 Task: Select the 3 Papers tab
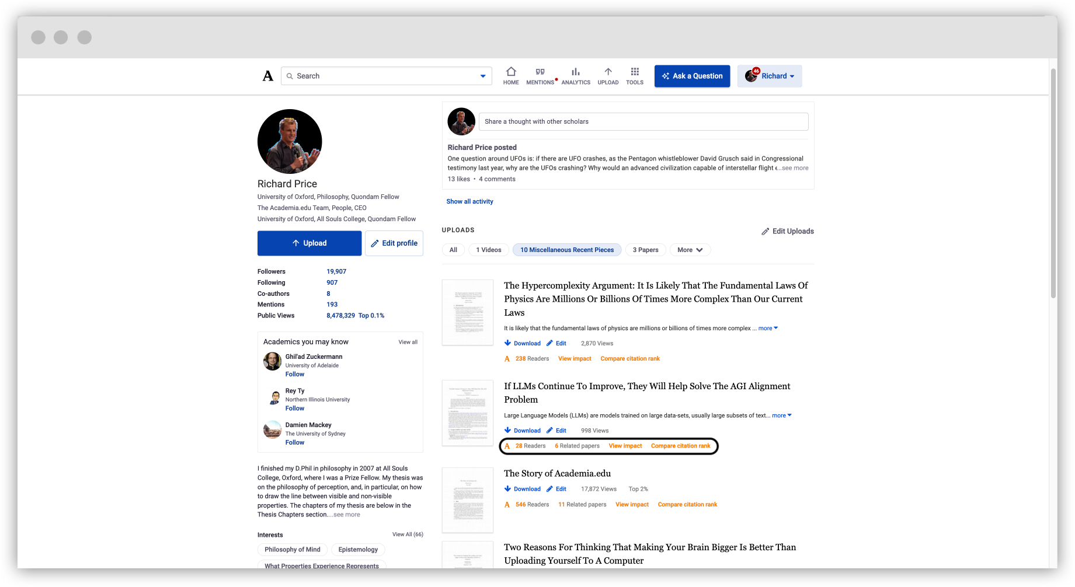[x=645, y=250]
